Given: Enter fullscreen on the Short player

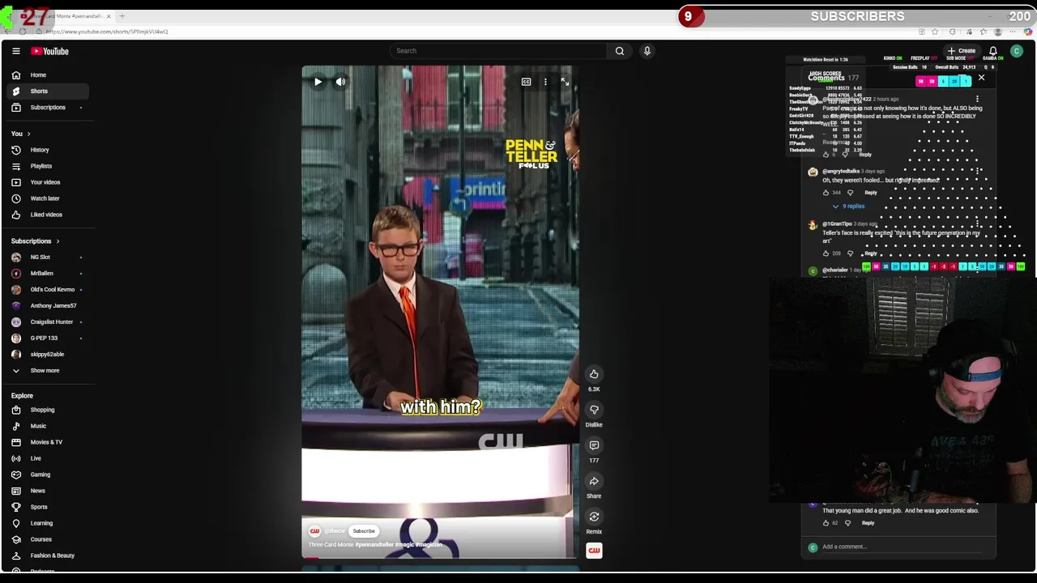Looking at the screenshot, I should [565, 82].
